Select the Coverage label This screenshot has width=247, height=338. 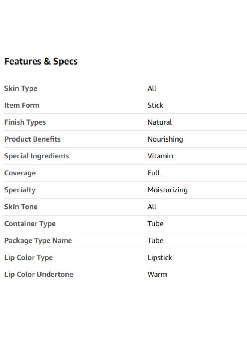pos(20,173)
